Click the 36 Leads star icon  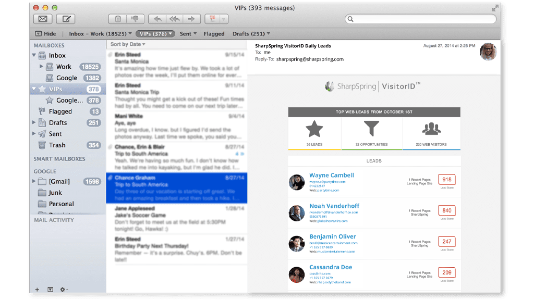point(314,129)
